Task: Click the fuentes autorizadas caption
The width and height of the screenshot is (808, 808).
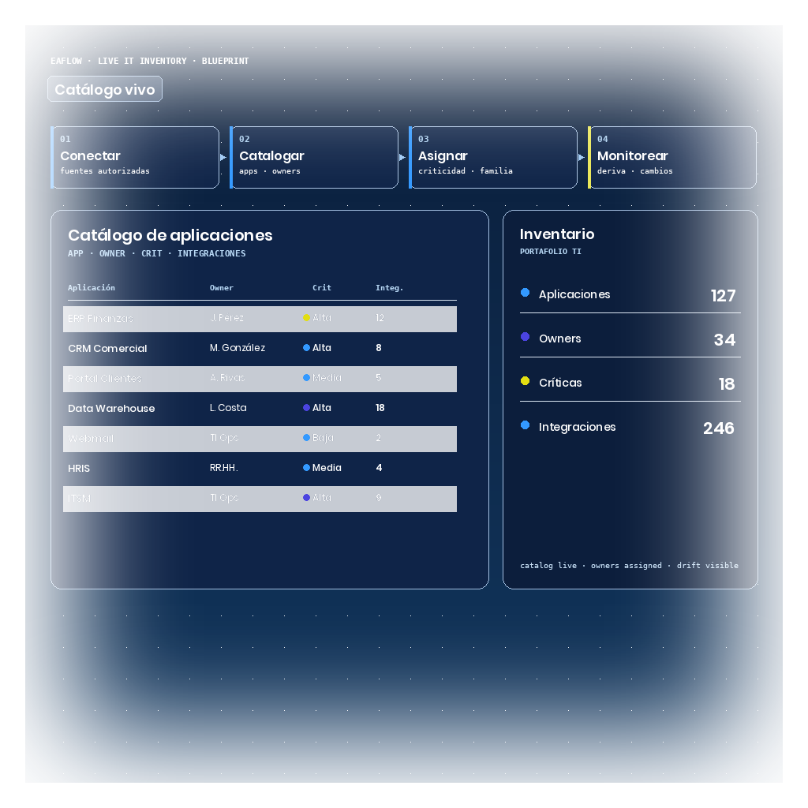Action: (105, 171)
